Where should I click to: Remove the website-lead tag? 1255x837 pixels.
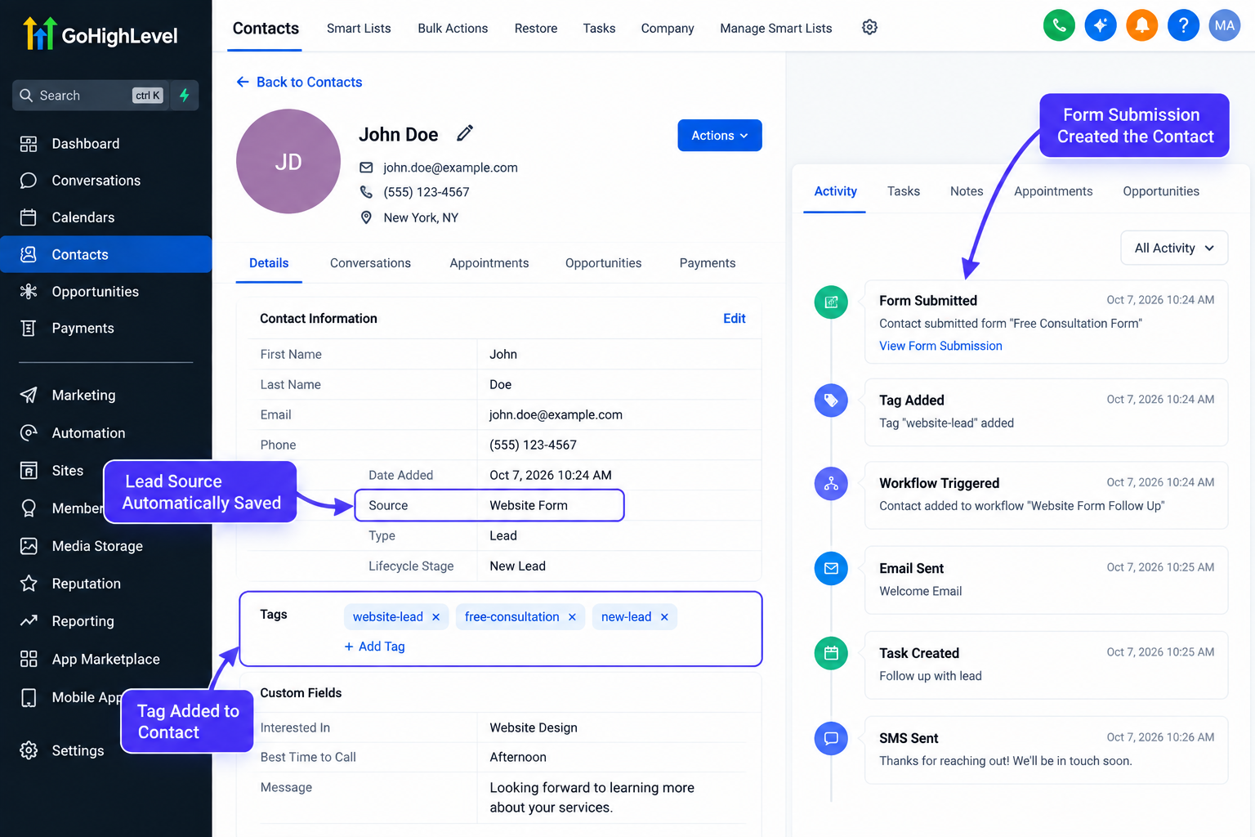(435, 617)
